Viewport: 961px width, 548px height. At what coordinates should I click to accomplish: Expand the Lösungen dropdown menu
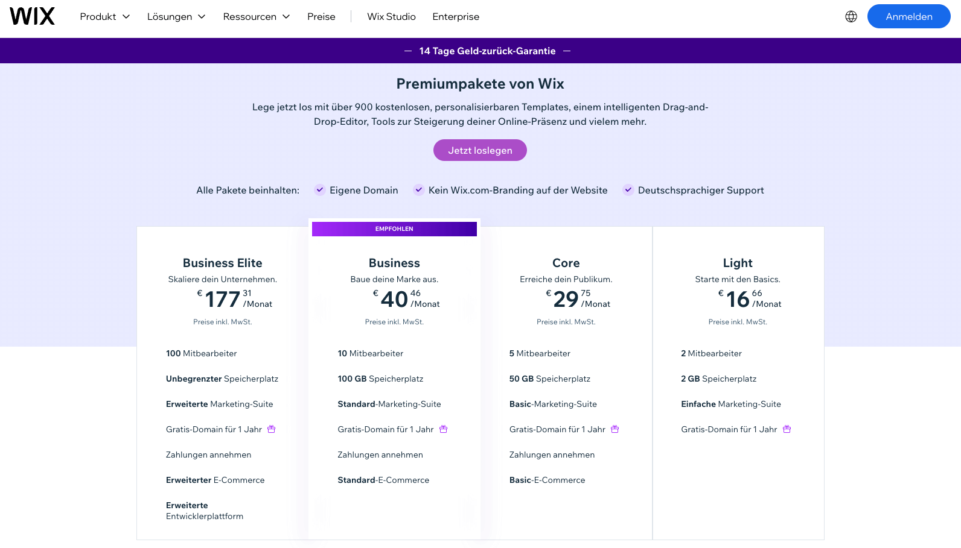tap(176, 16)
